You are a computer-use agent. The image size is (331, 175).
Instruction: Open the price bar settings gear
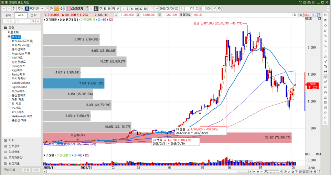tap(301, 15)
